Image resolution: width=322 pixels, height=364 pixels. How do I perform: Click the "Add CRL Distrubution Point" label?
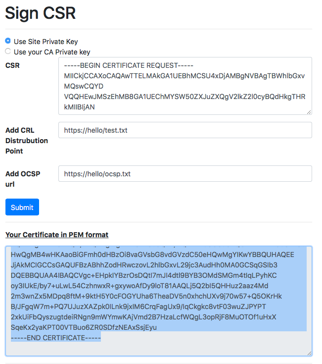[27, 140]
